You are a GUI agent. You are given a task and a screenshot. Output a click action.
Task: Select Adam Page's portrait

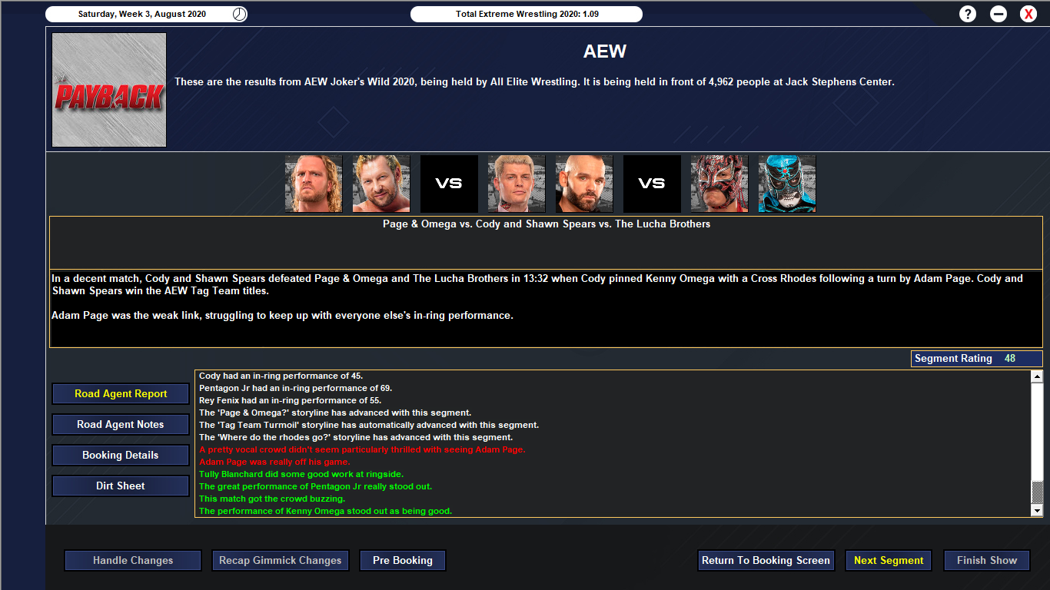tap(314, 184)
